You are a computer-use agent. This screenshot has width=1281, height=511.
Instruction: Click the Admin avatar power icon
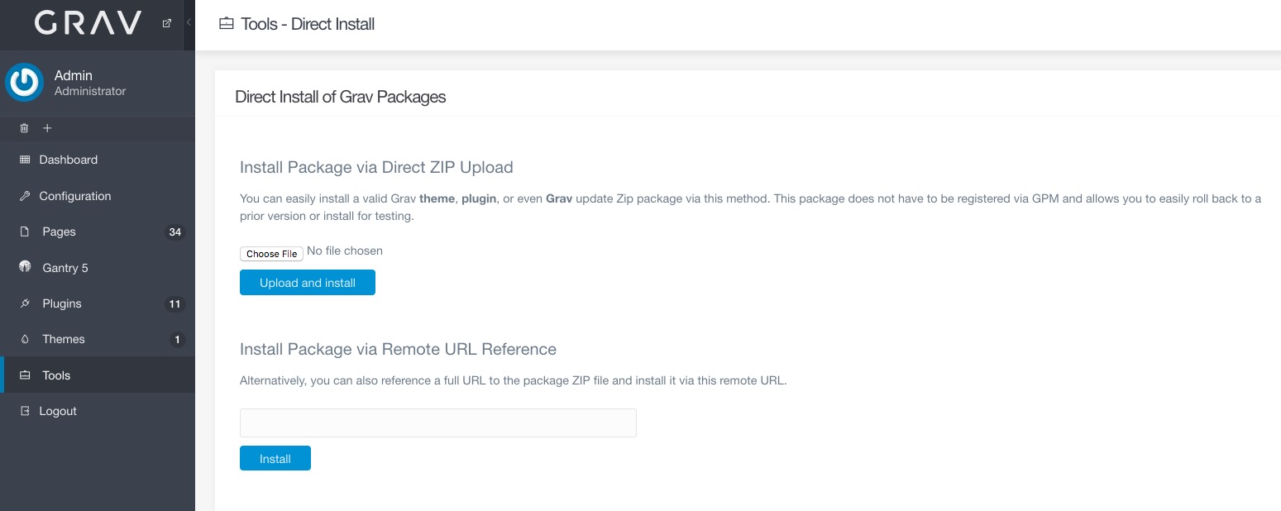coord(24,83)
